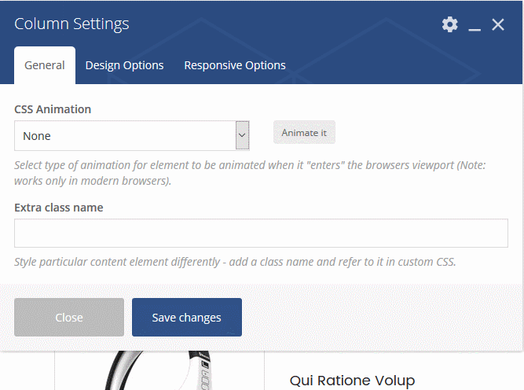Viewport: 524px width, 390px height.
Task: Click the gray Close button
Action: pos(69,317)
